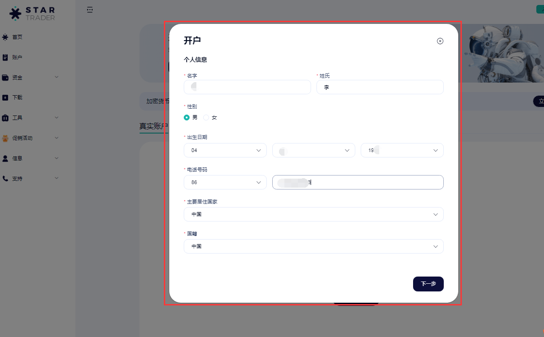The image size is (544, 337).
Task: Open 下载 menu item
Action: [17, 97]
